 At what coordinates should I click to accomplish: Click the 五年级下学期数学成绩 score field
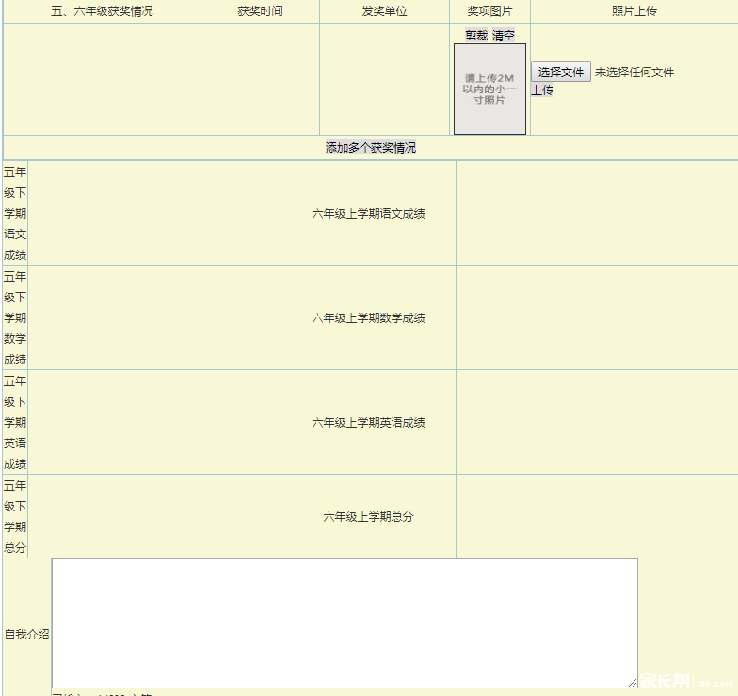point(154,318)
